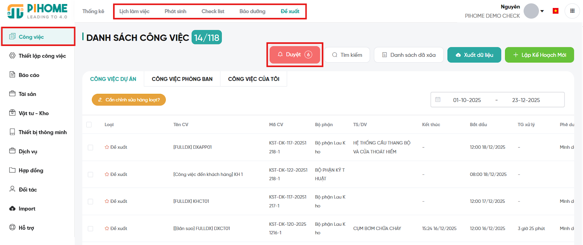Click the Xuất dữ liệu export button
This screenshot has height=245, width=583.
click(474, 55)
